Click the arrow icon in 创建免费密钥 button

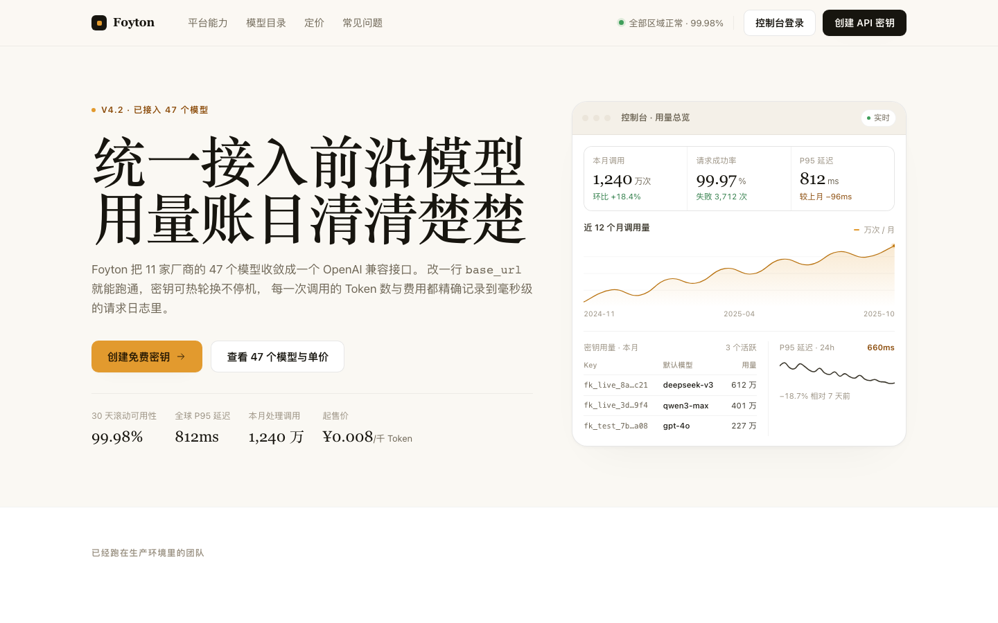(181, 356)
